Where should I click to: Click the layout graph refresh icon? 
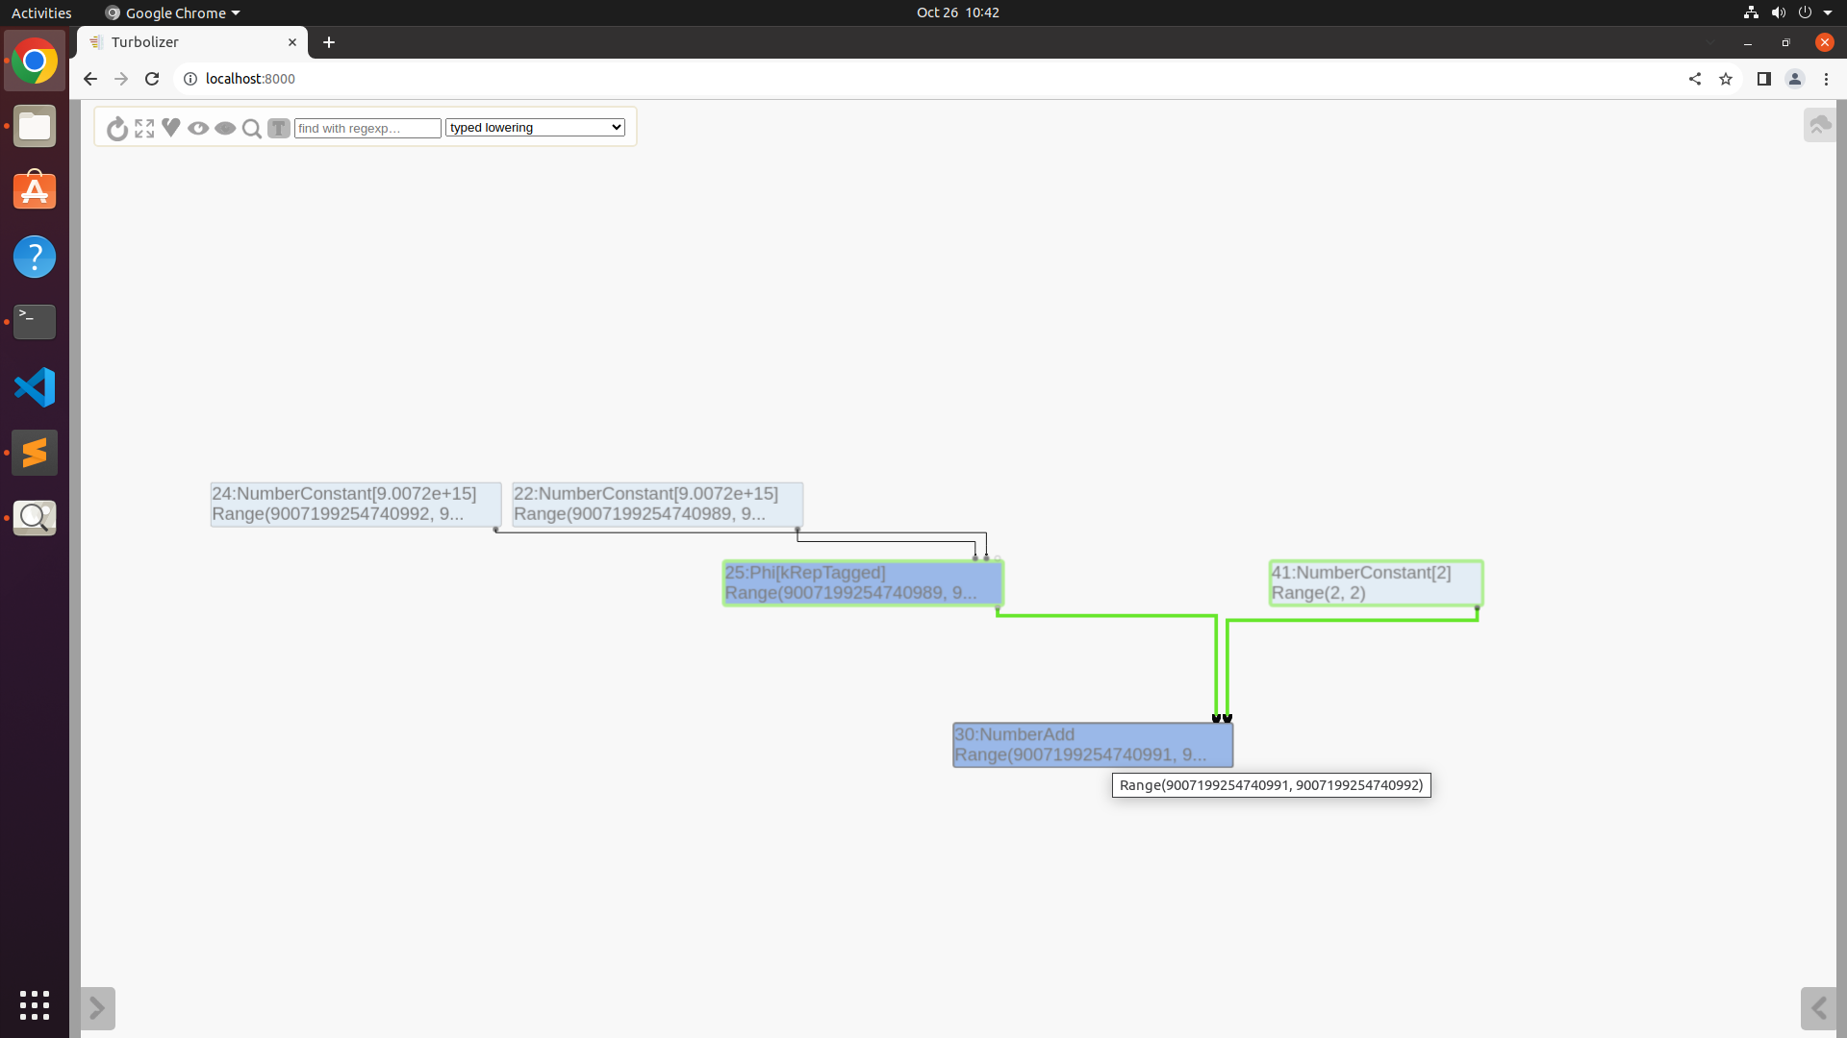pyautogui.click(x=117, y=128)
